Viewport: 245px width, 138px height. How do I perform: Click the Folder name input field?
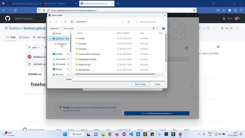pyautogui.click(x=118, y=79)
